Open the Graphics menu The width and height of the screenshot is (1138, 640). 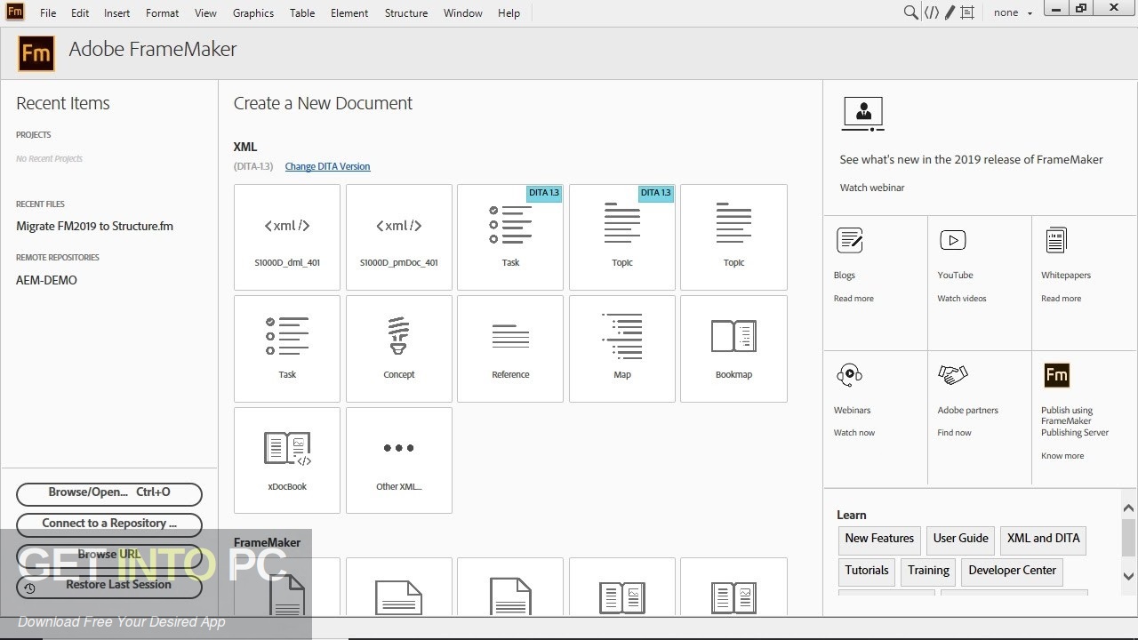point(253,13)
